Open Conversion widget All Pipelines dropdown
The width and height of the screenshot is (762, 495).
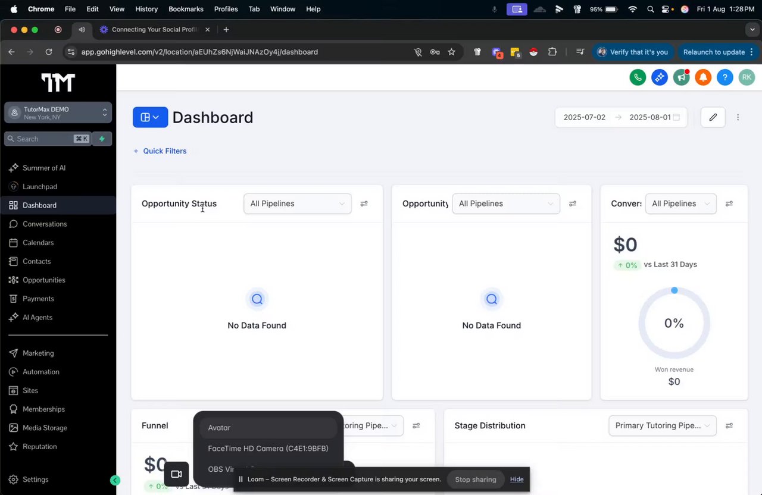[x=681, y=203]
